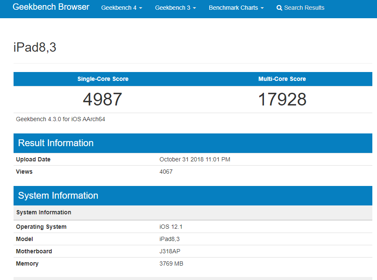
Task: Select the 3769 MB memory value
Action: 171,263
